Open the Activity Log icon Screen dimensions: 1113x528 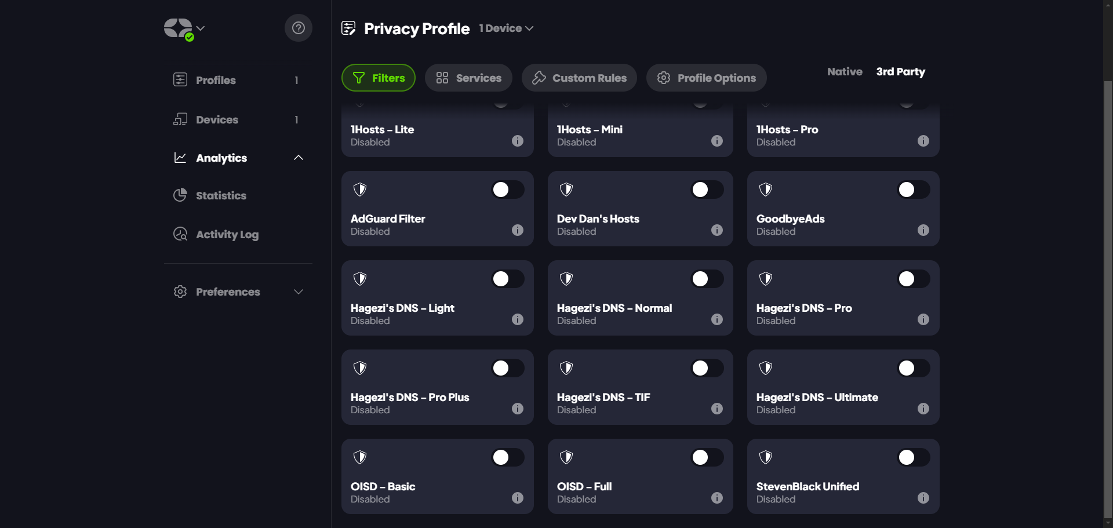pyautogui.click(x=180, y=234)
